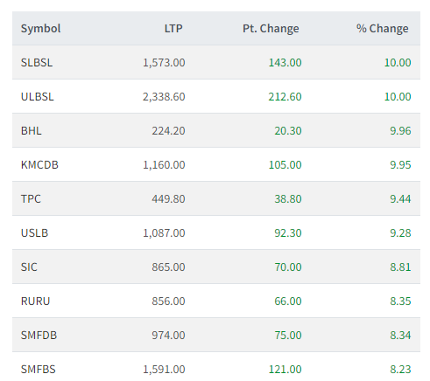Select the SIC stock symbol
The width and height of the screenshot is (430, 381).
(x=29, y=267)
